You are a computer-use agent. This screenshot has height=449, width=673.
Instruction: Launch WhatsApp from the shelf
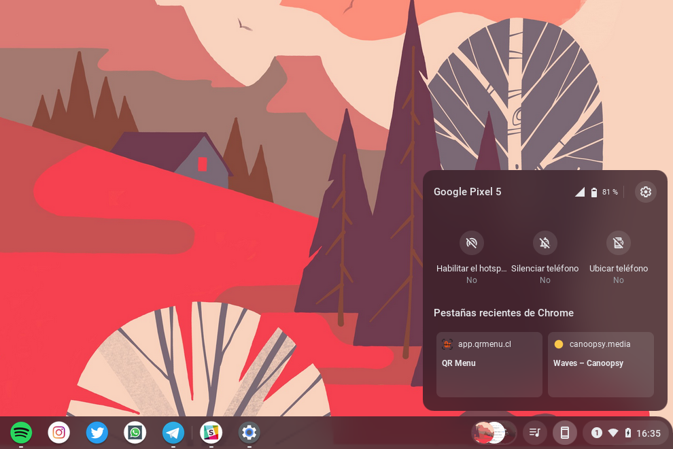[135, 432]
